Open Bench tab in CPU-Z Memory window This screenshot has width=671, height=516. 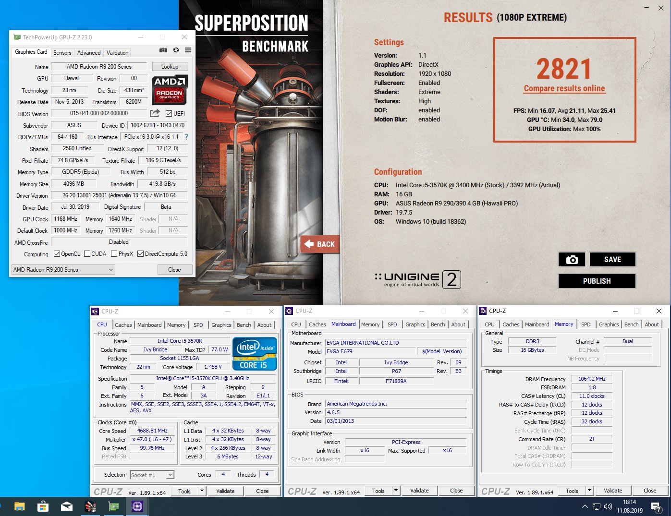[631, 324]
